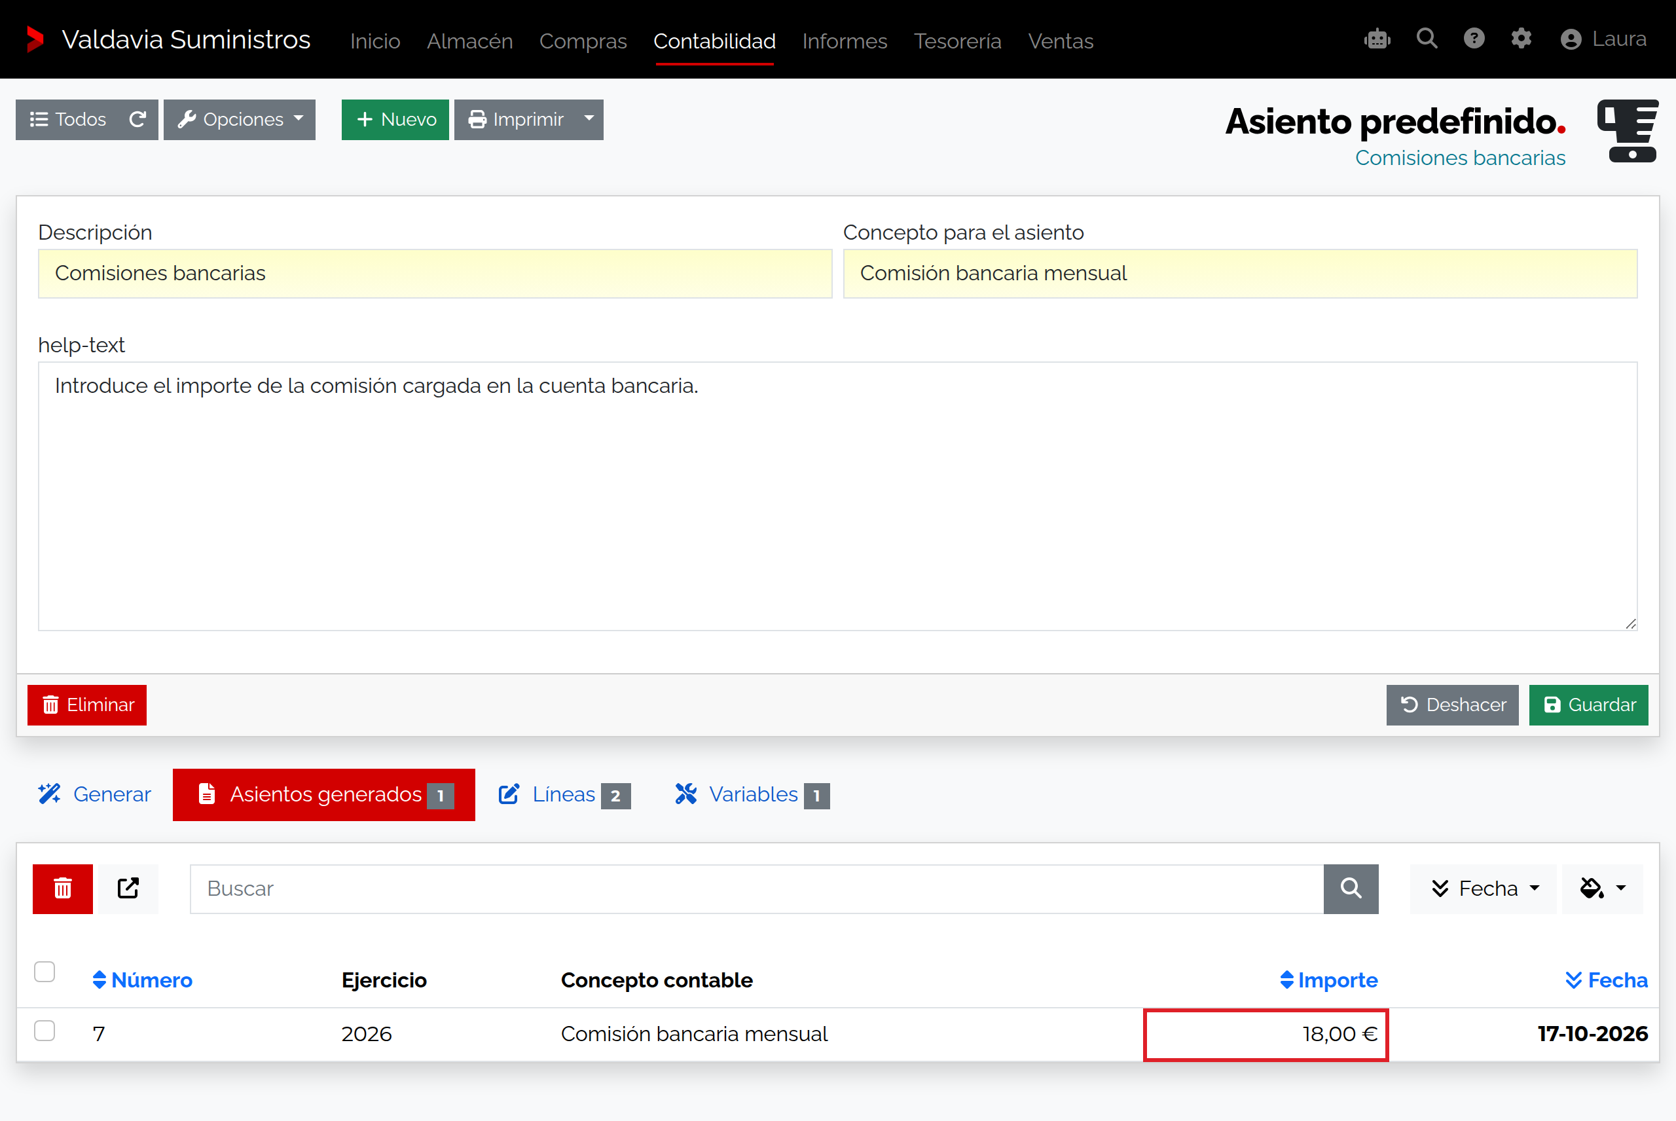
Task: Open the Imprimir dropdown arrow
Action: (590, 119)
